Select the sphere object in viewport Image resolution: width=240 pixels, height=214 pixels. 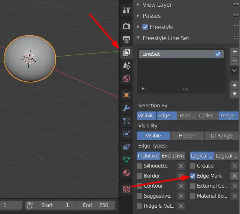(30, 59)
